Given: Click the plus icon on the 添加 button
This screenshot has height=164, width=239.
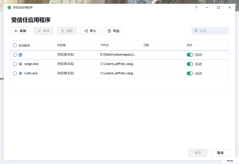Looking at the screenshot, I should [x=16, y=31].
